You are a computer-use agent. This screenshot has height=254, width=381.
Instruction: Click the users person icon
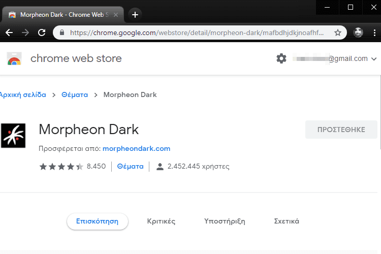(x=160, y=167)
